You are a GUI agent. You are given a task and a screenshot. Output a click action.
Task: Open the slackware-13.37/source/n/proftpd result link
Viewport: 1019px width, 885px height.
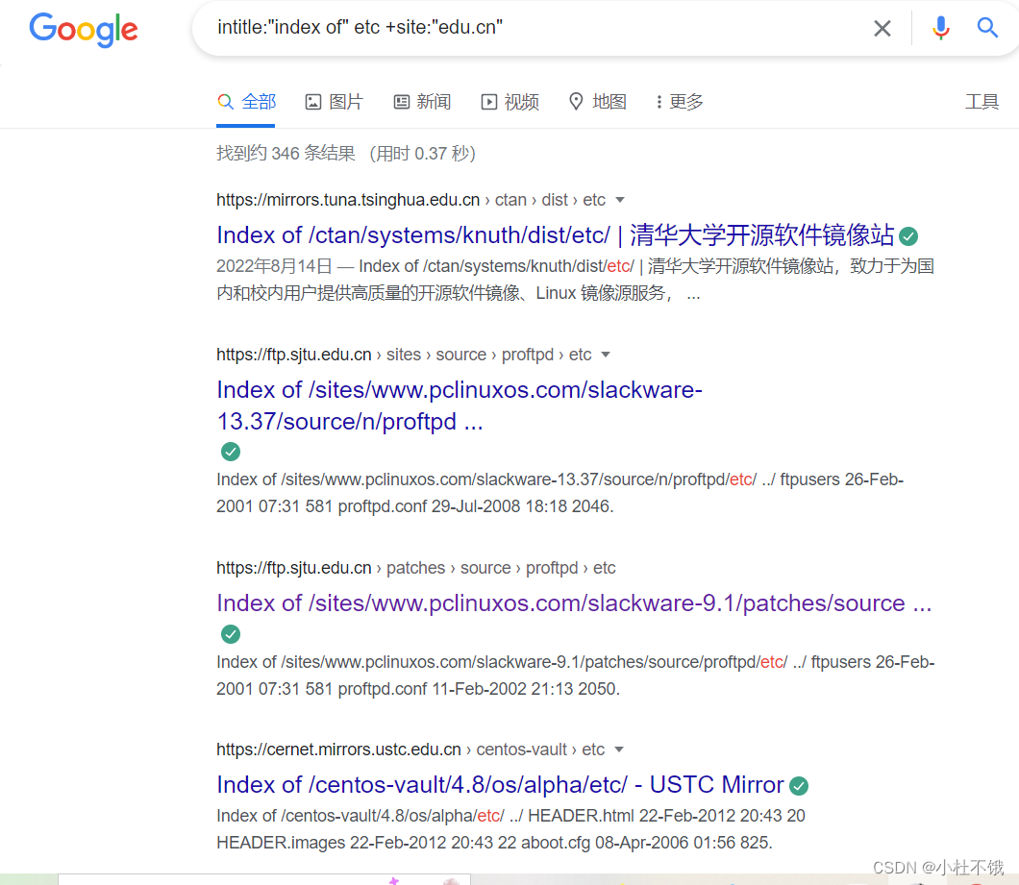tap(460, 406)
